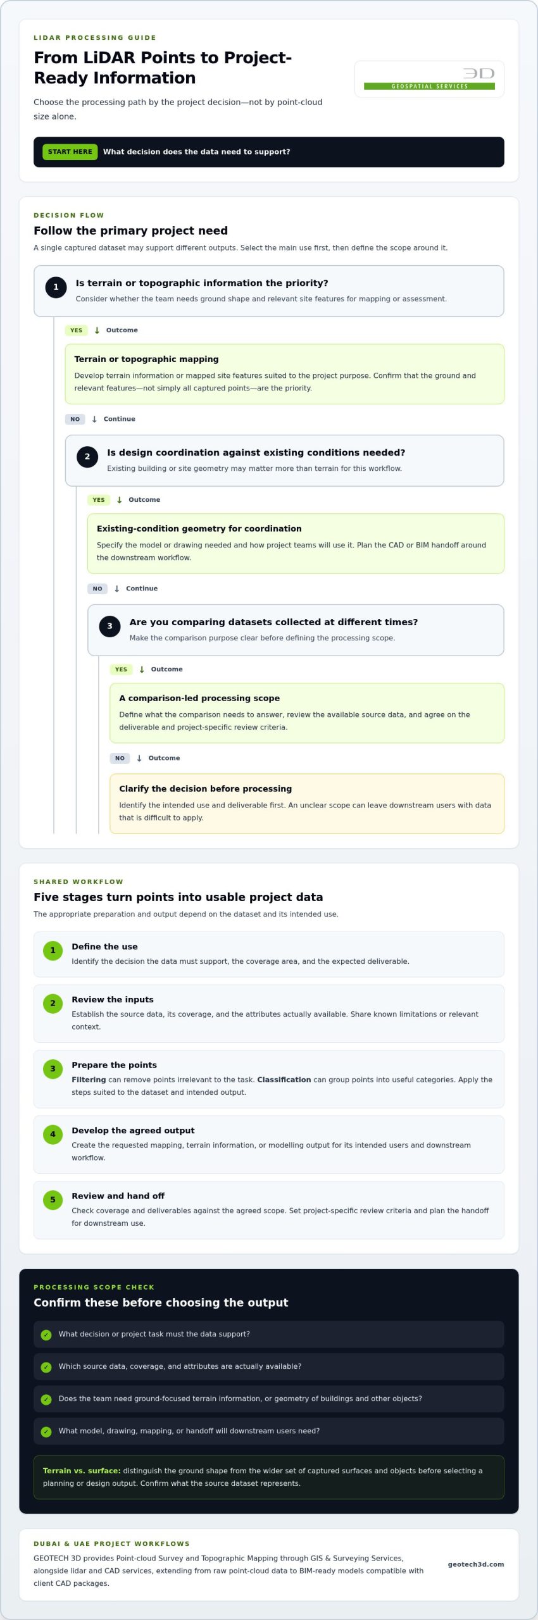Image resolution: width=538 pixels, height=1620 pixels.
Task: Select decision step 1 numbered circle
Action: click(56, 287)
